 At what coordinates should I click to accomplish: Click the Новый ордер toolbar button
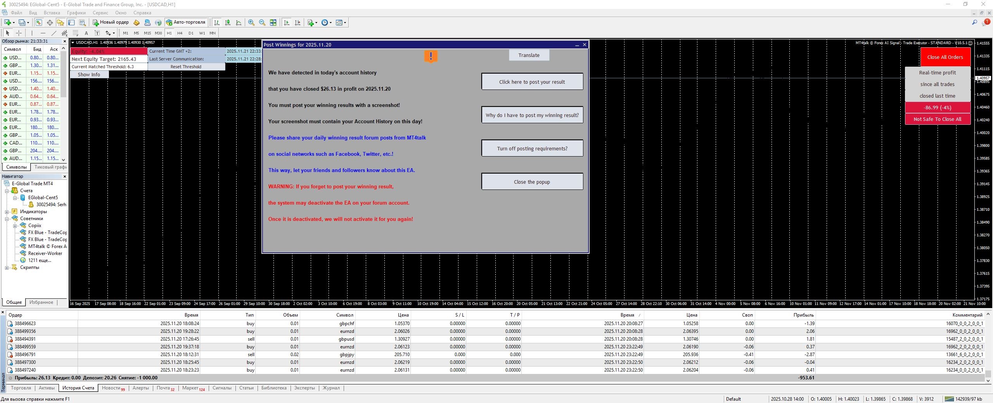pos(111,22)
